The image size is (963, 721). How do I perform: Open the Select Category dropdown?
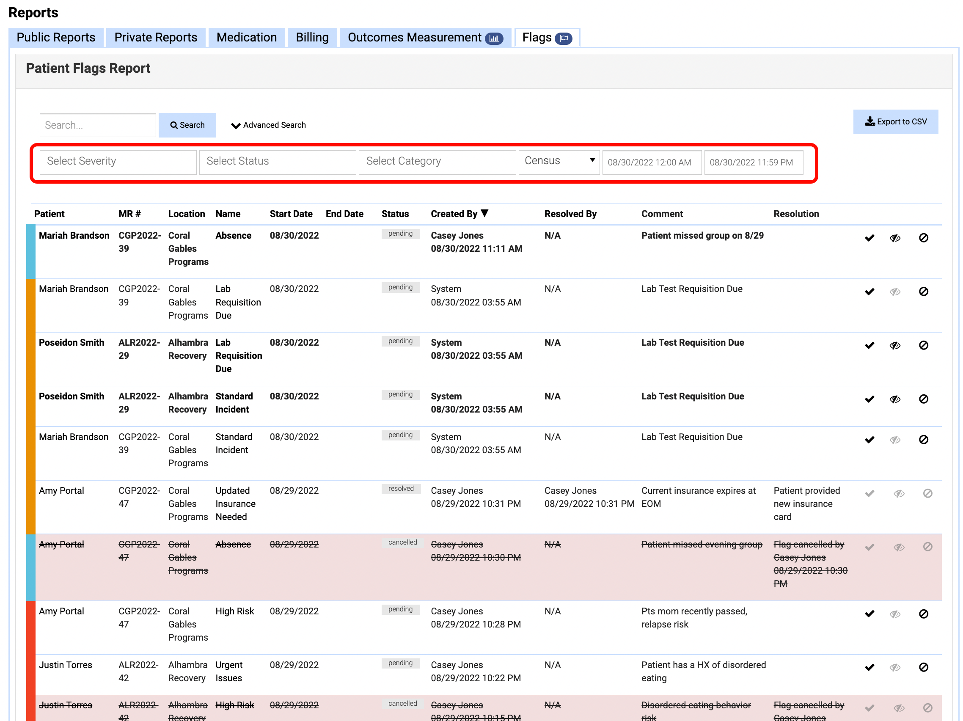[x=437, y=162]
